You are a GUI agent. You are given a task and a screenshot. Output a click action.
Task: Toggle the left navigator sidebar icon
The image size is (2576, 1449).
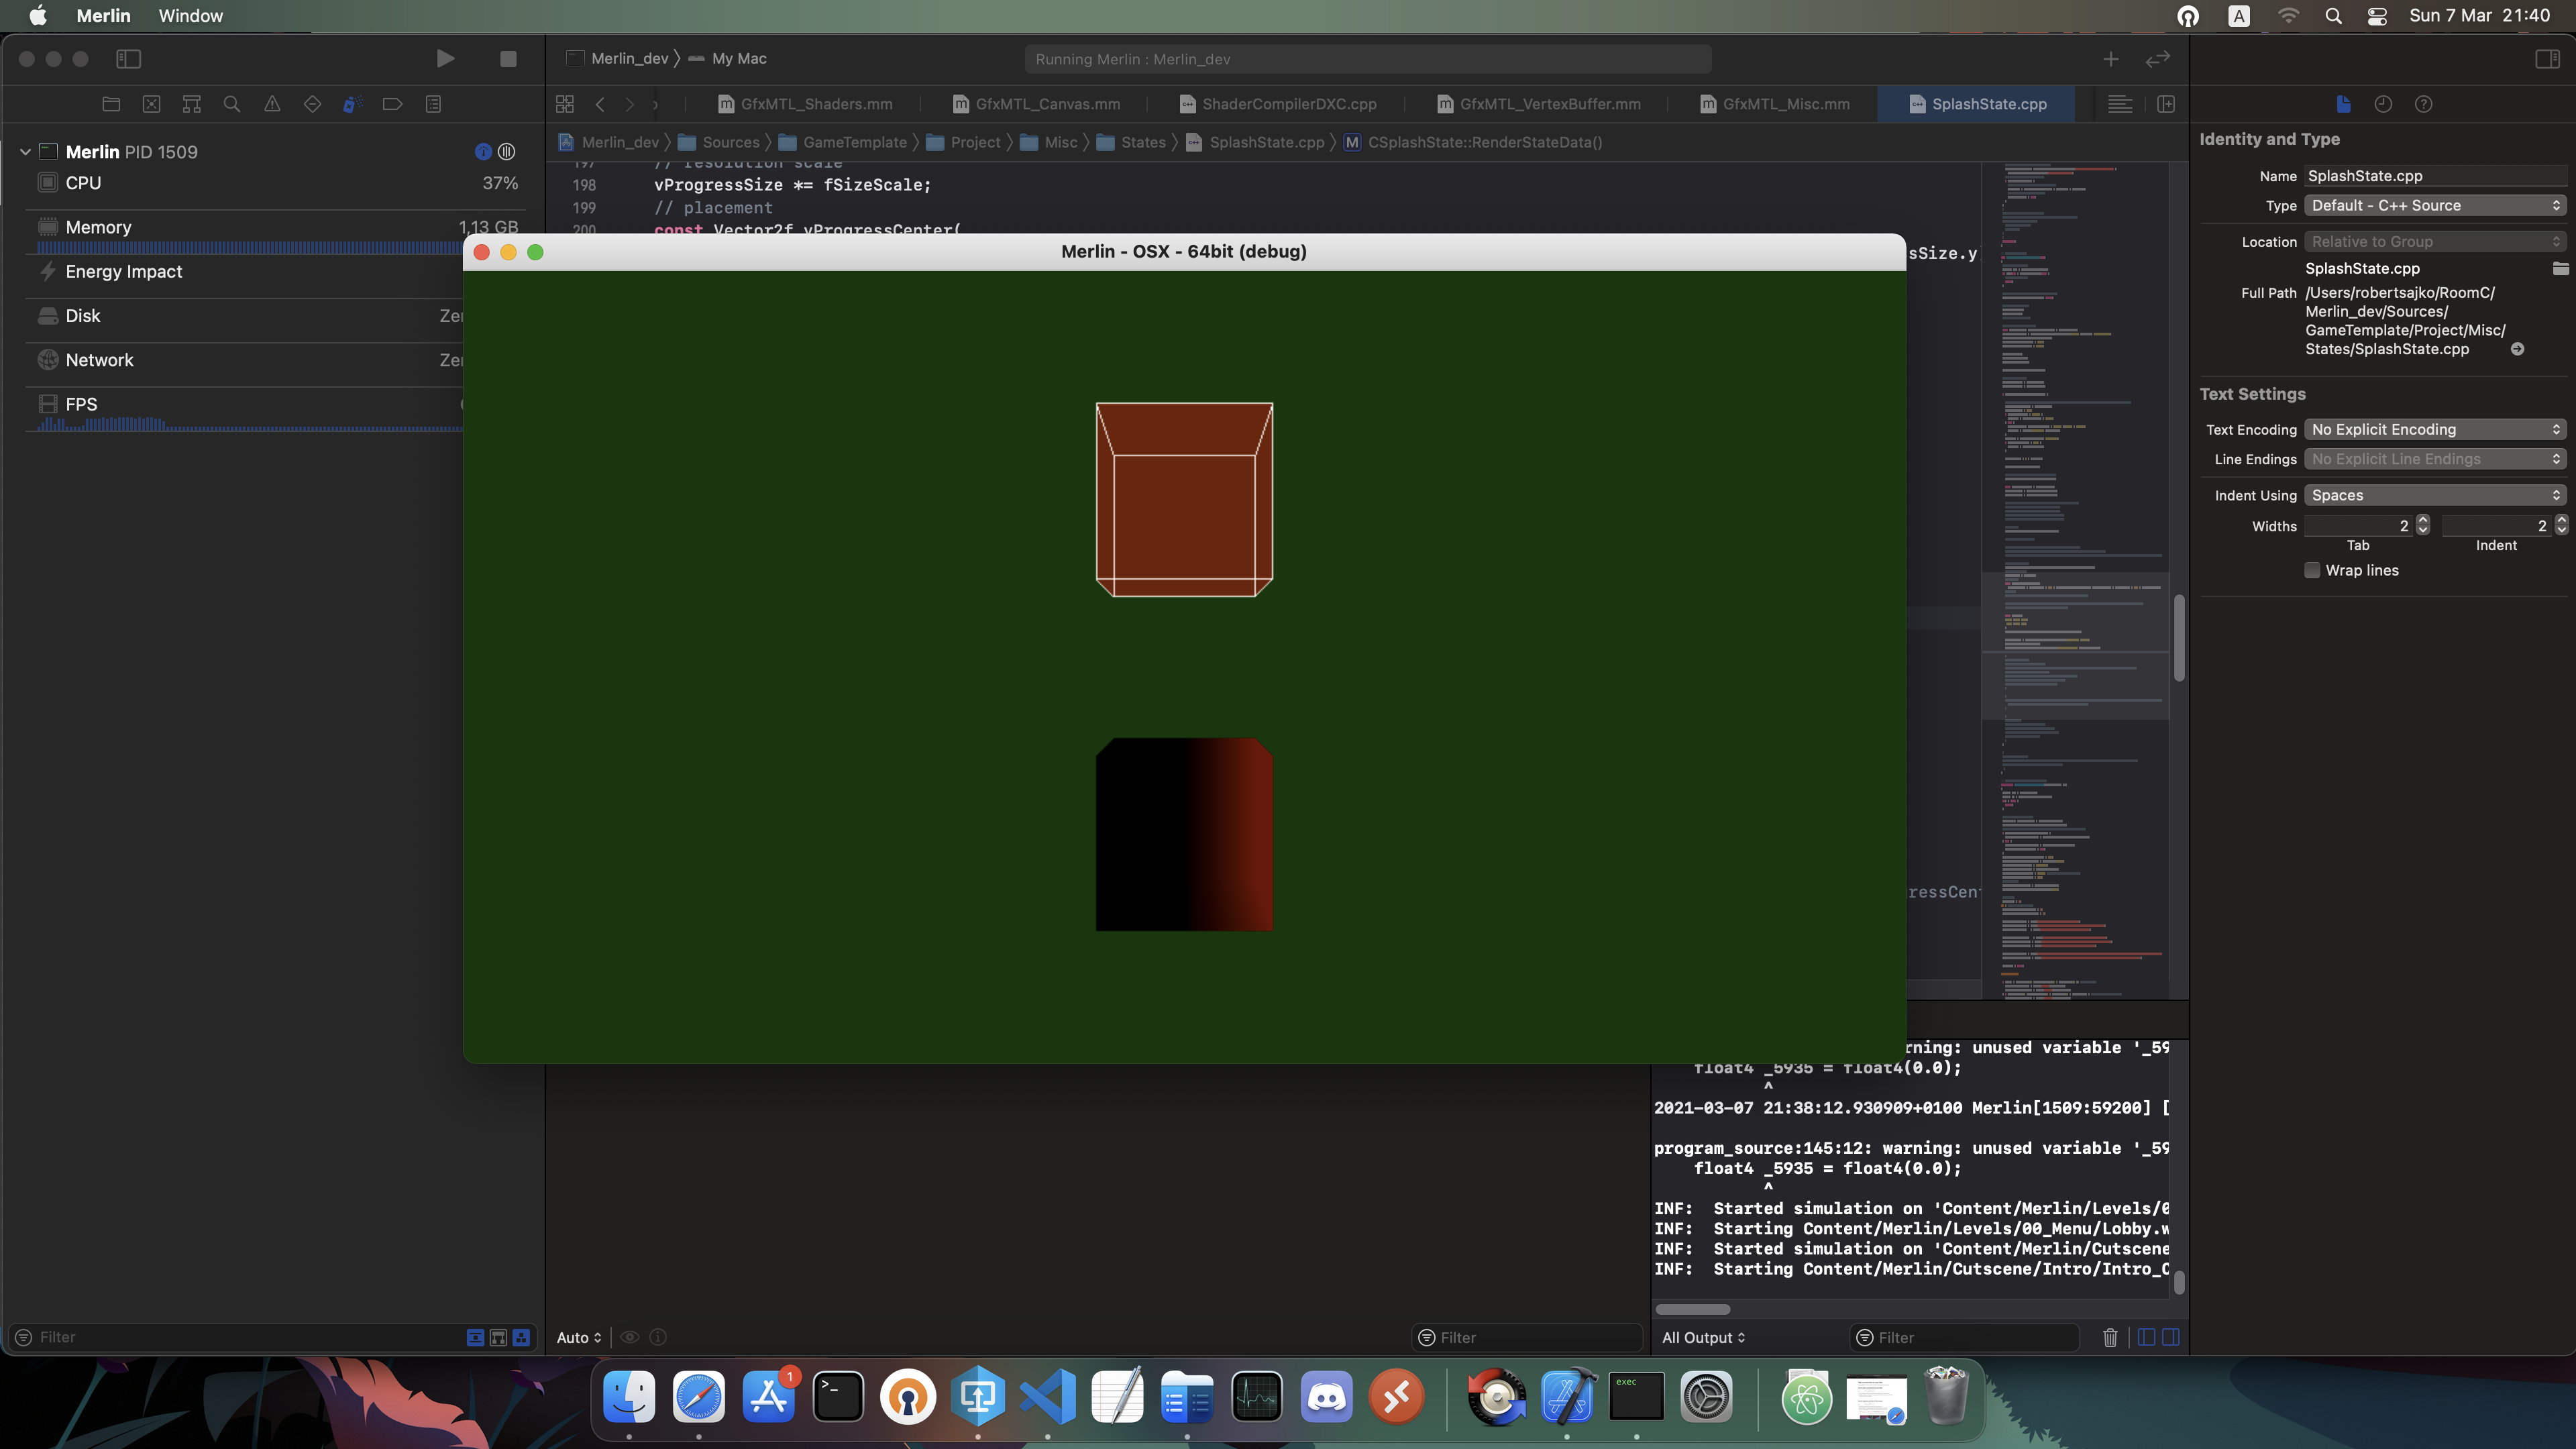pyautogui.click(x=128, y=59)
